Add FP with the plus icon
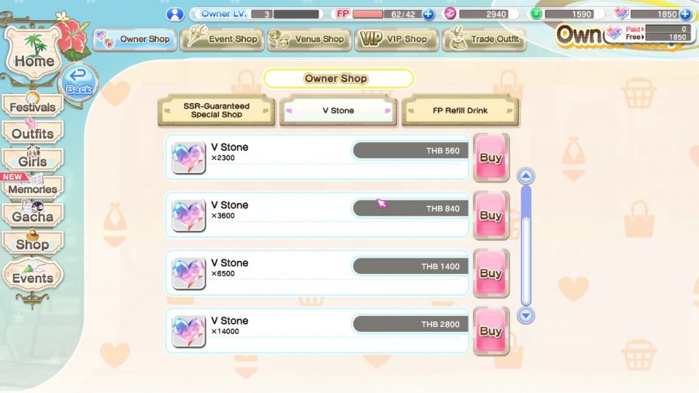This screenshot has height=393, width=699. 429,14
